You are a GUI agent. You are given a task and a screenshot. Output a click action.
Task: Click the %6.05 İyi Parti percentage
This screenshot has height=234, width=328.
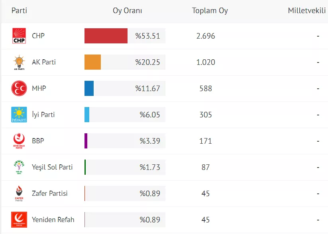point(150,115)
